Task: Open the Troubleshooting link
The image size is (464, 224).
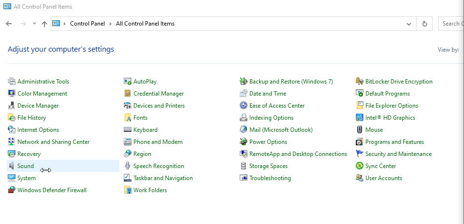Action: [x=270, y=178]
